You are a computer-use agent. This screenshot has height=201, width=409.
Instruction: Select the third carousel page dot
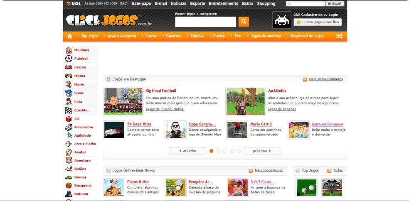click(225, 151)
